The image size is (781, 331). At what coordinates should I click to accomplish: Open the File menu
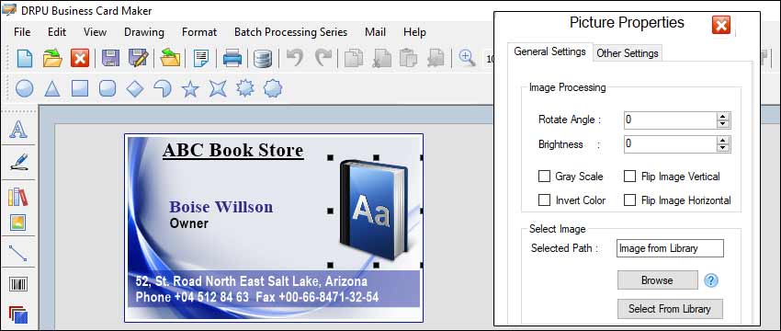coord(22,32)
